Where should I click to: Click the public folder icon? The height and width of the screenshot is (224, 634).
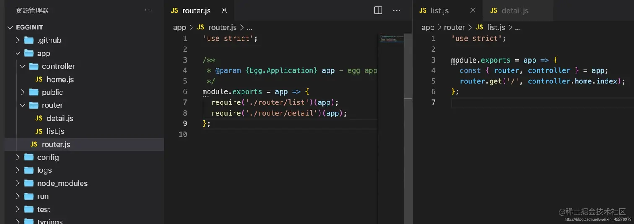pyautogui.click(x=34, y=92)
